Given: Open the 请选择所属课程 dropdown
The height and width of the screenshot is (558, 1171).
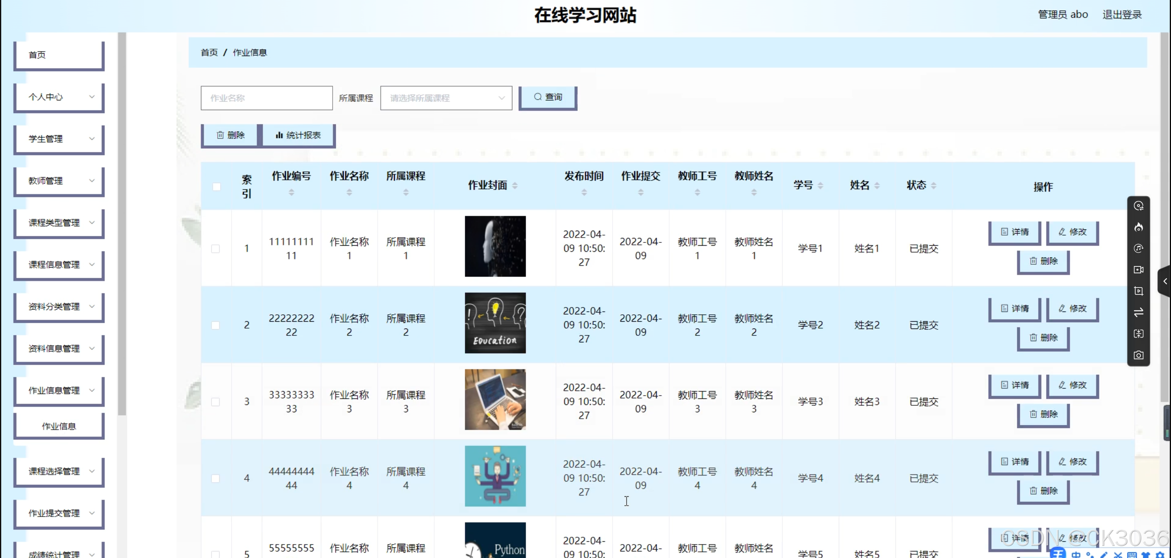Looking at the screenshot, I should click(x=446, y=98).
